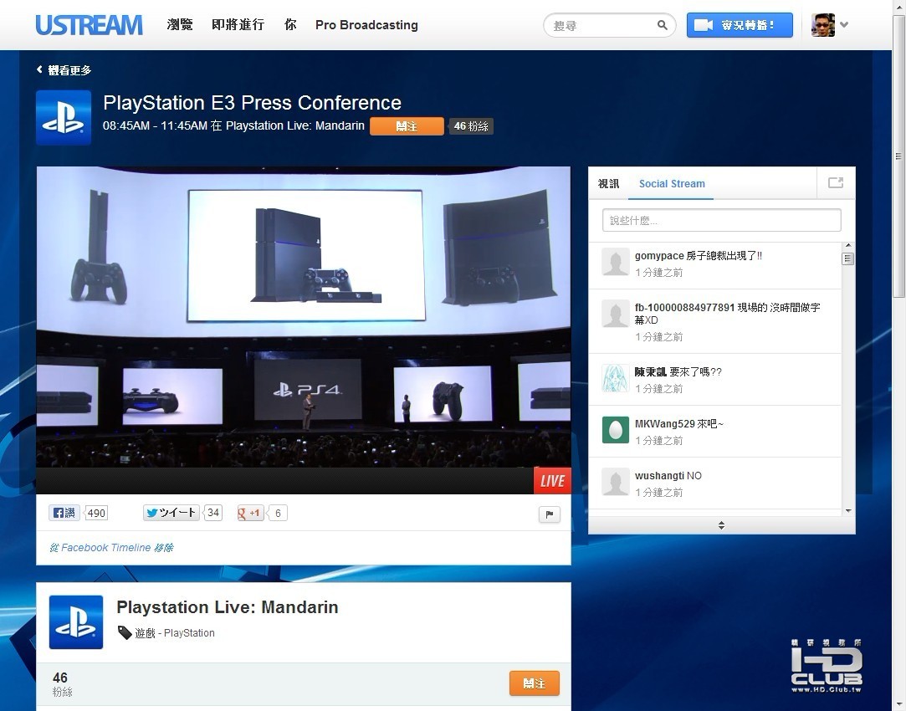This screenshot has width=906, height=711.
Task: Click chat scrollbar up arrow
Action: pos(847,245)
